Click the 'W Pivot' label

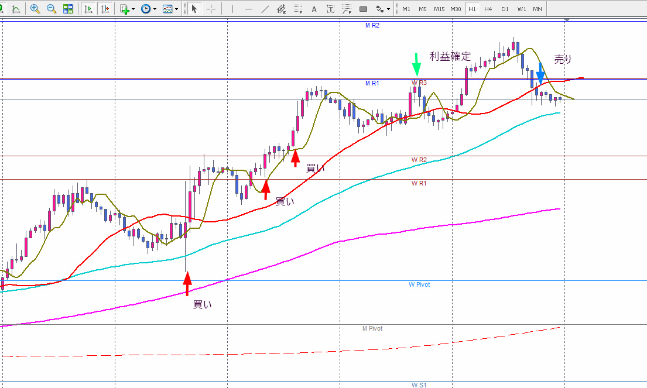pyautogui.click(x=419, y=284)
